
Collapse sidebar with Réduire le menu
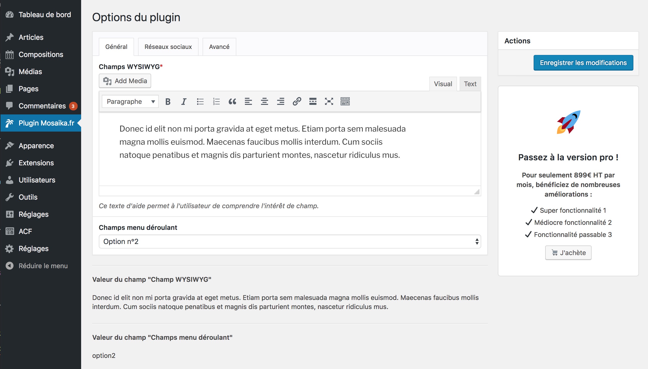point(43,266)
